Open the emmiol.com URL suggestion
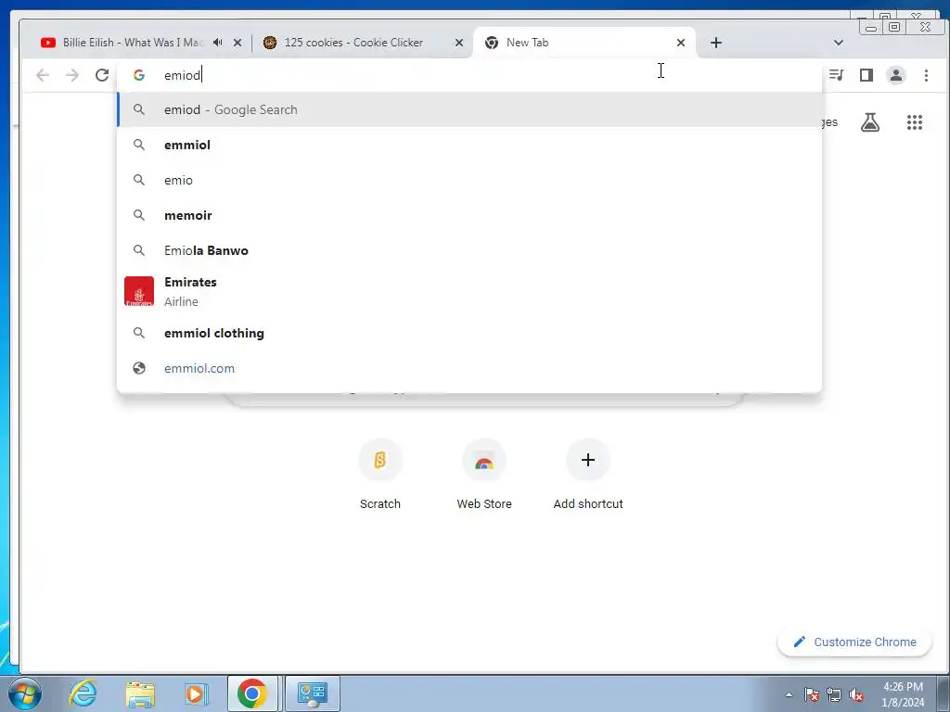 click(x=469, y=368)
